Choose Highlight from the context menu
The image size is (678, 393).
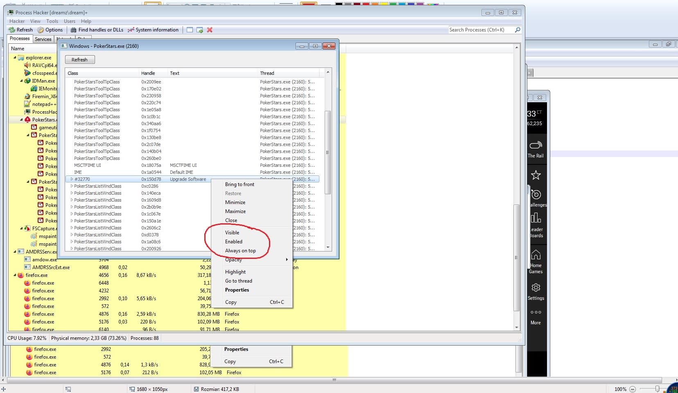(x=252, y=272)
